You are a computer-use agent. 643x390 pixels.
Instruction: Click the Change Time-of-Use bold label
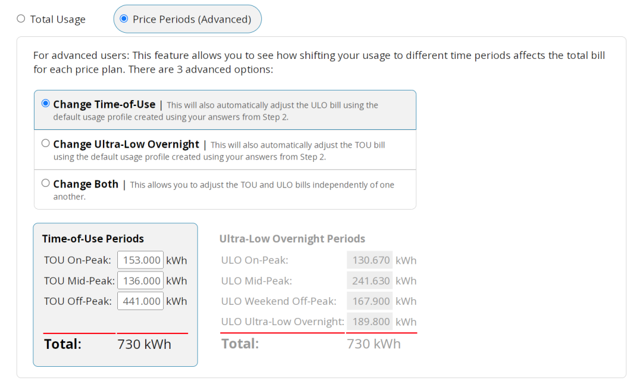[104, 104]
